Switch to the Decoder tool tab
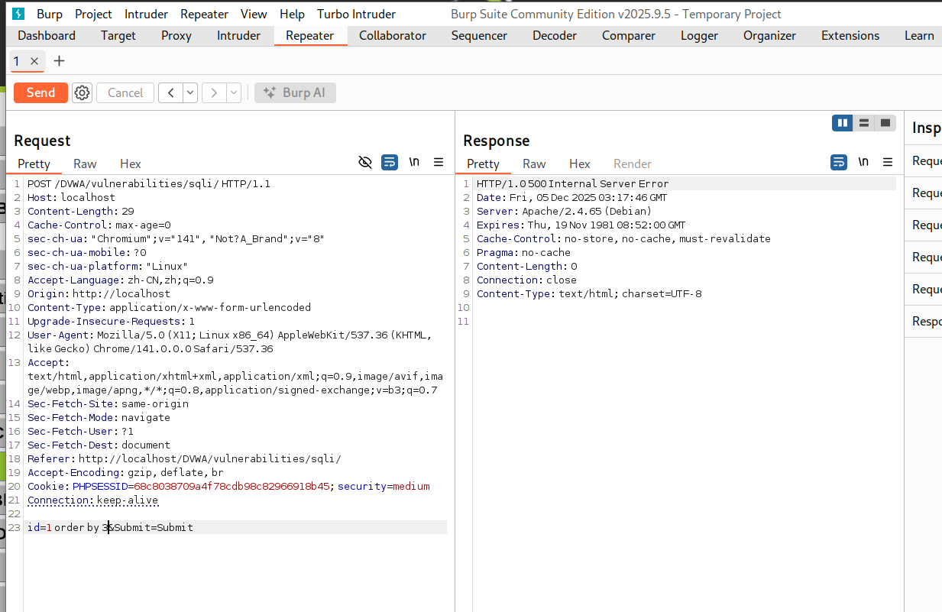The width and height of the screenshot is (942, 612). pyautogui.click(x=555, y=35)
